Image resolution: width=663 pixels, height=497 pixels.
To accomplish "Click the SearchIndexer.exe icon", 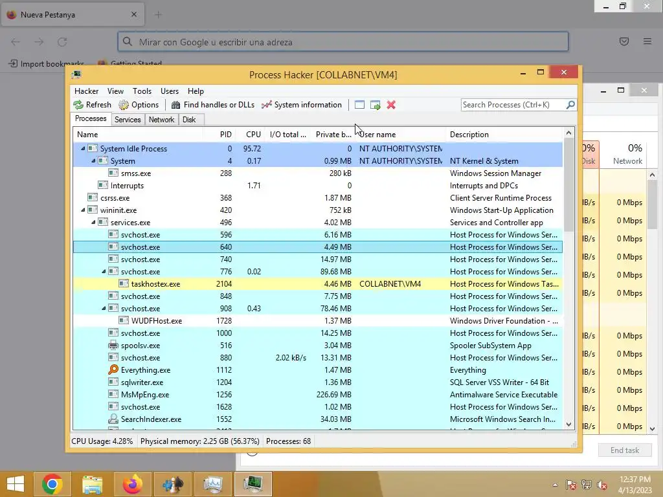I will pyautogui.click(x=113, y=419).
